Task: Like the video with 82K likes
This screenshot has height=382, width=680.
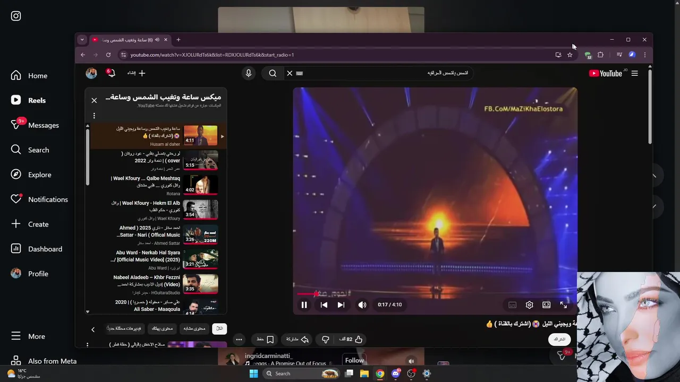Action: (x=351, y=340)
